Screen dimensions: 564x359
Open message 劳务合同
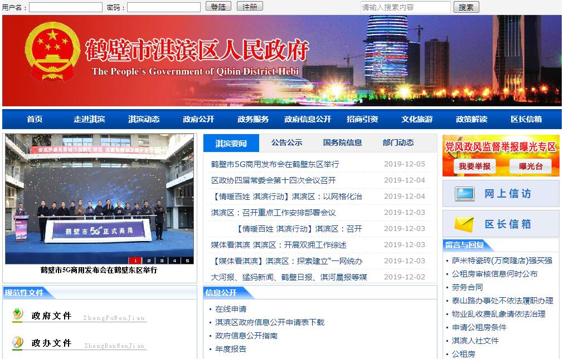(467, 287)
